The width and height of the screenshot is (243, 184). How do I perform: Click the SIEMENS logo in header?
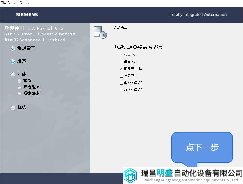coord(27,15)
